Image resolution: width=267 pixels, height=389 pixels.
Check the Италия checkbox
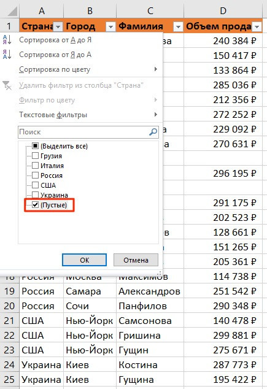point(35,166)
